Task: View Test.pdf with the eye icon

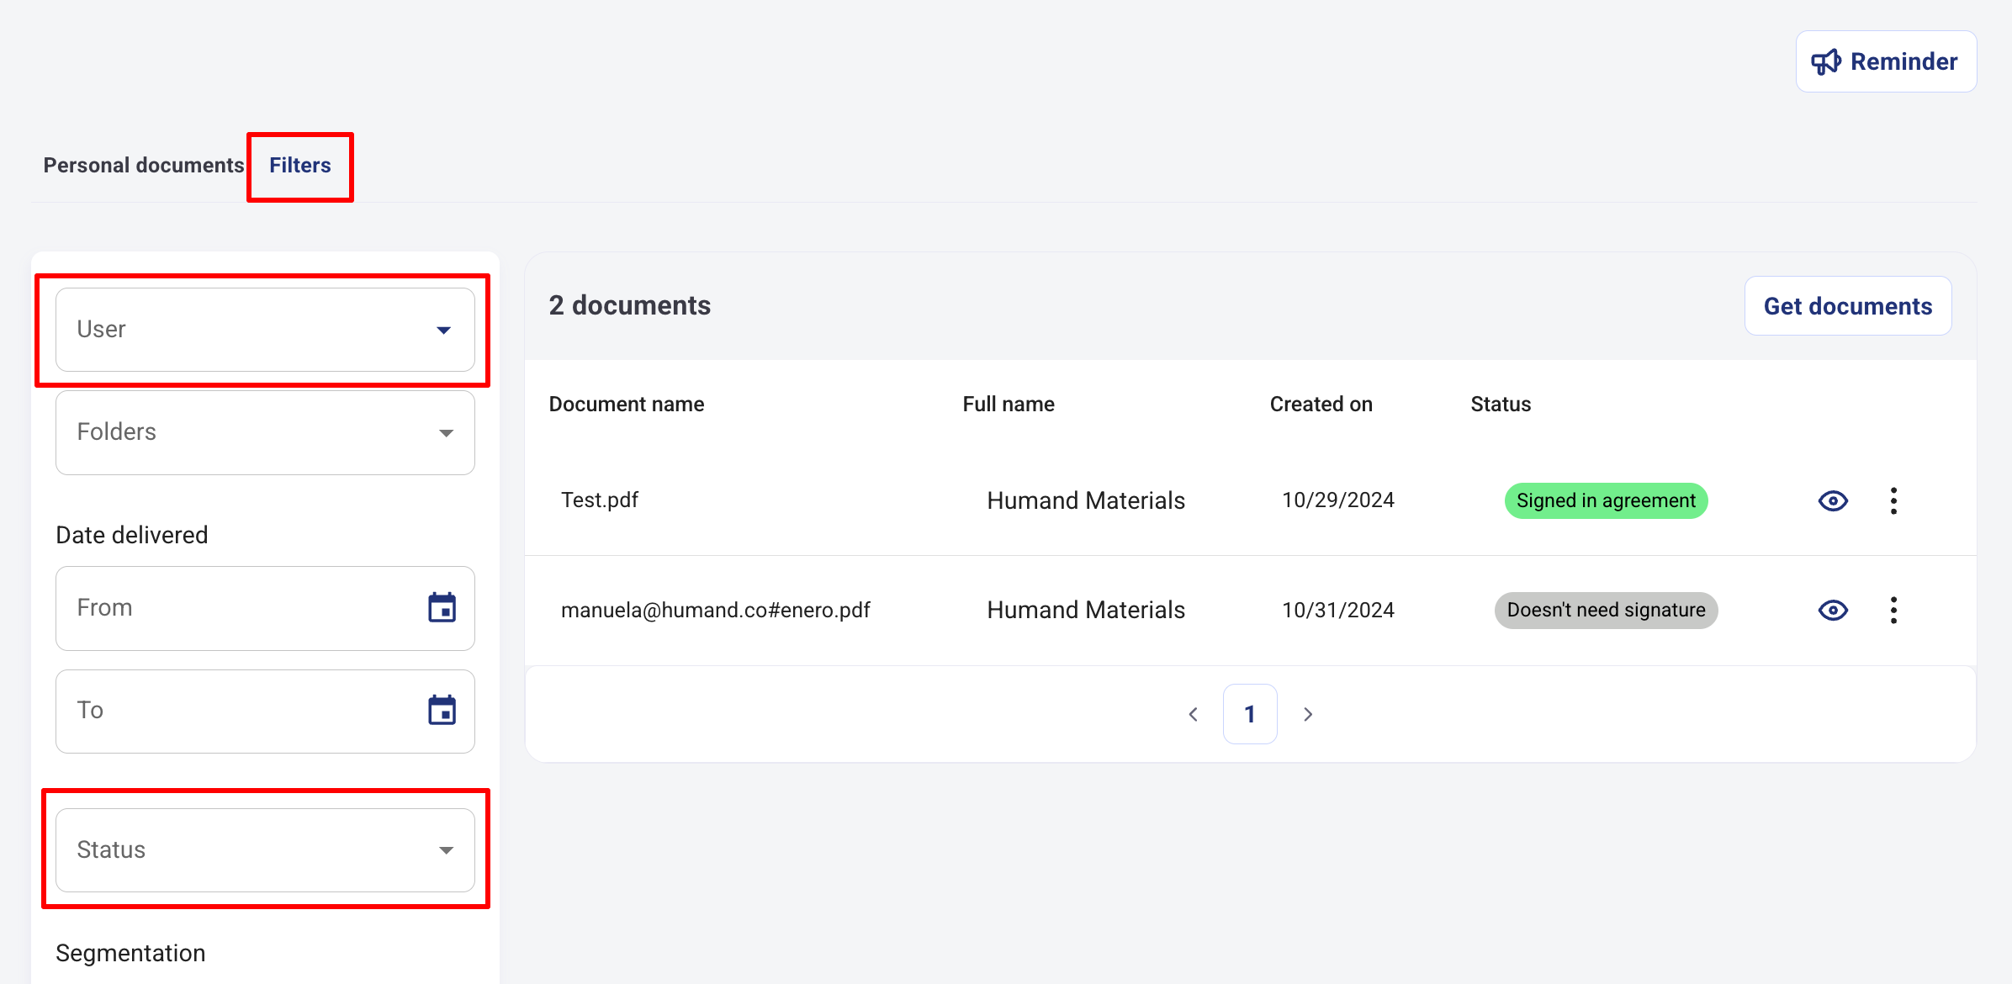Action: (x=1833, y=500)
